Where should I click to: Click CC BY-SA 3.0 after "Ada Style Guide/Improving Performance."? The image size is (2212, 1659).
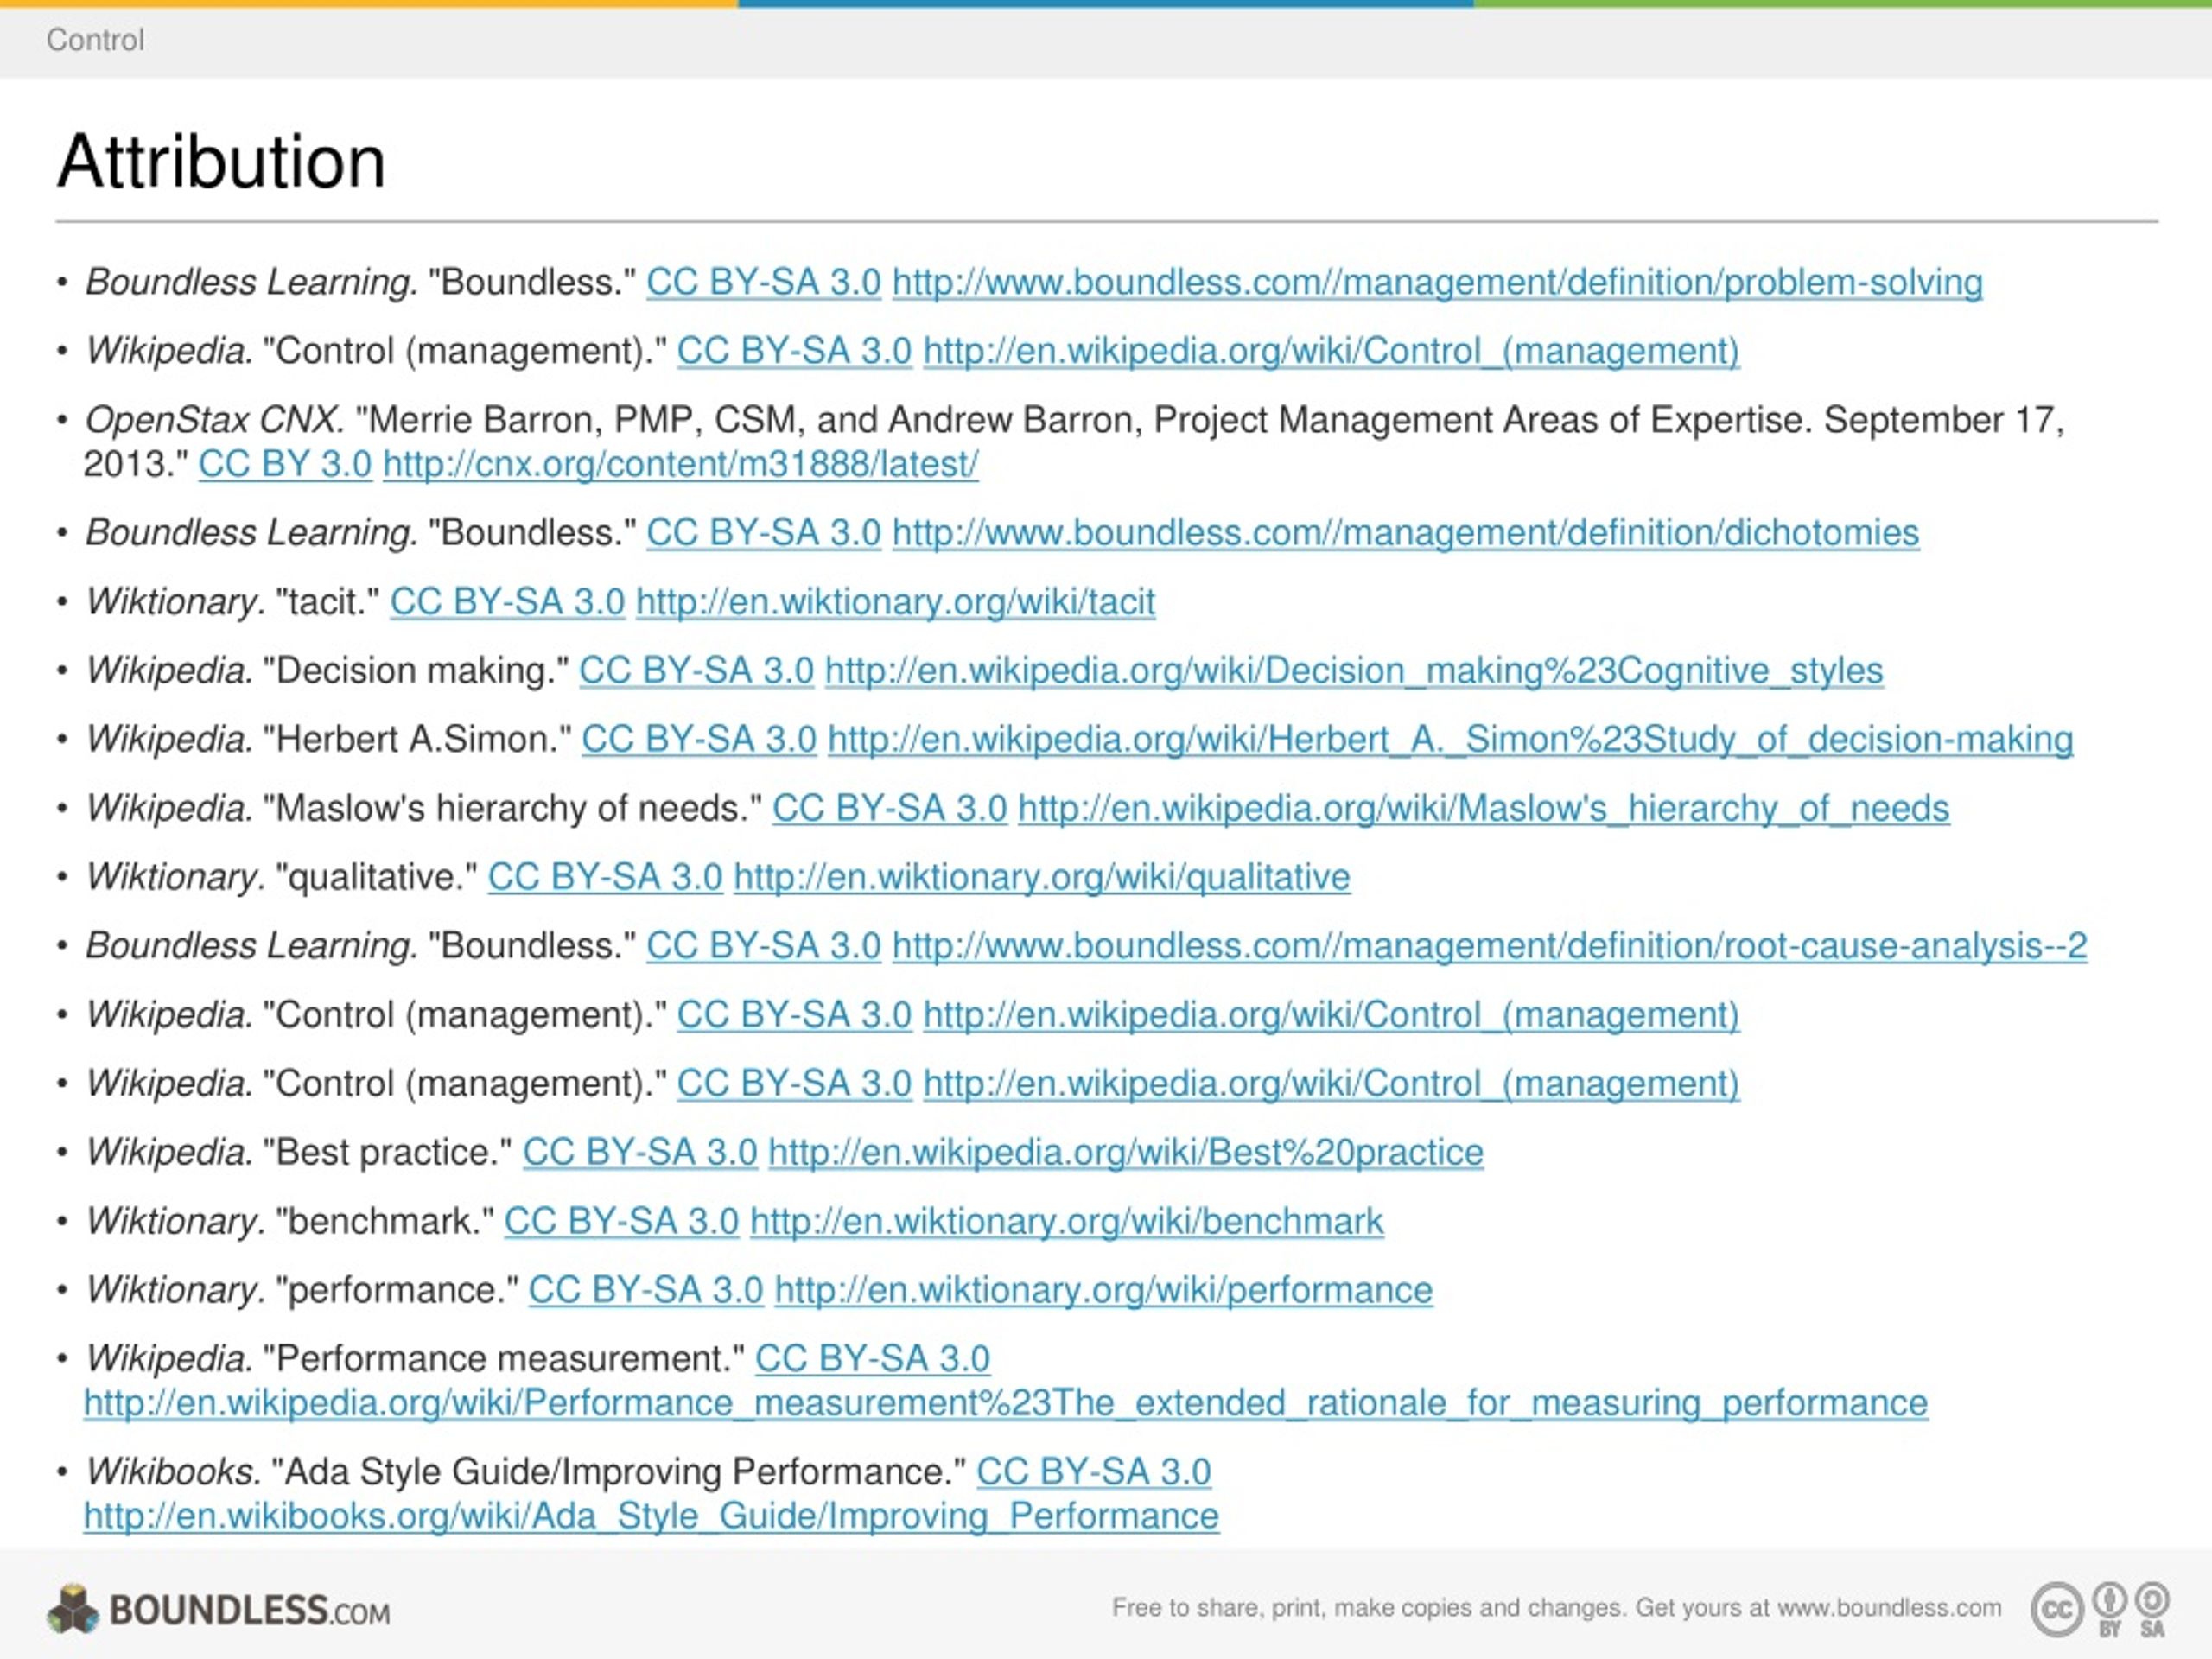[x=1093, y=1472]
